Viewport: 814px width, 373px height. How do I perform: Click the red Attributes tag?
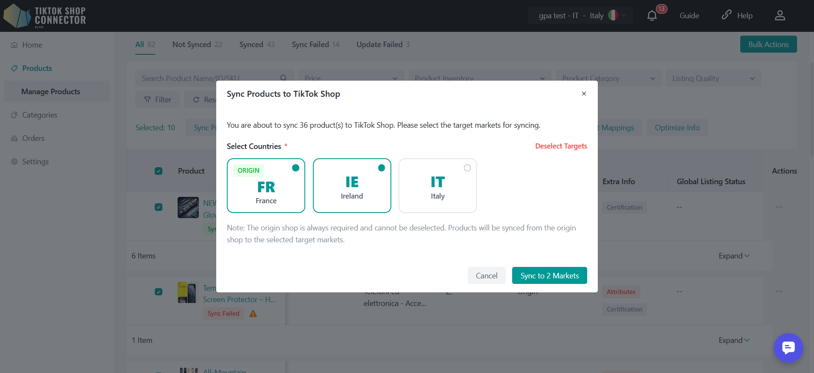coord(621,292)
